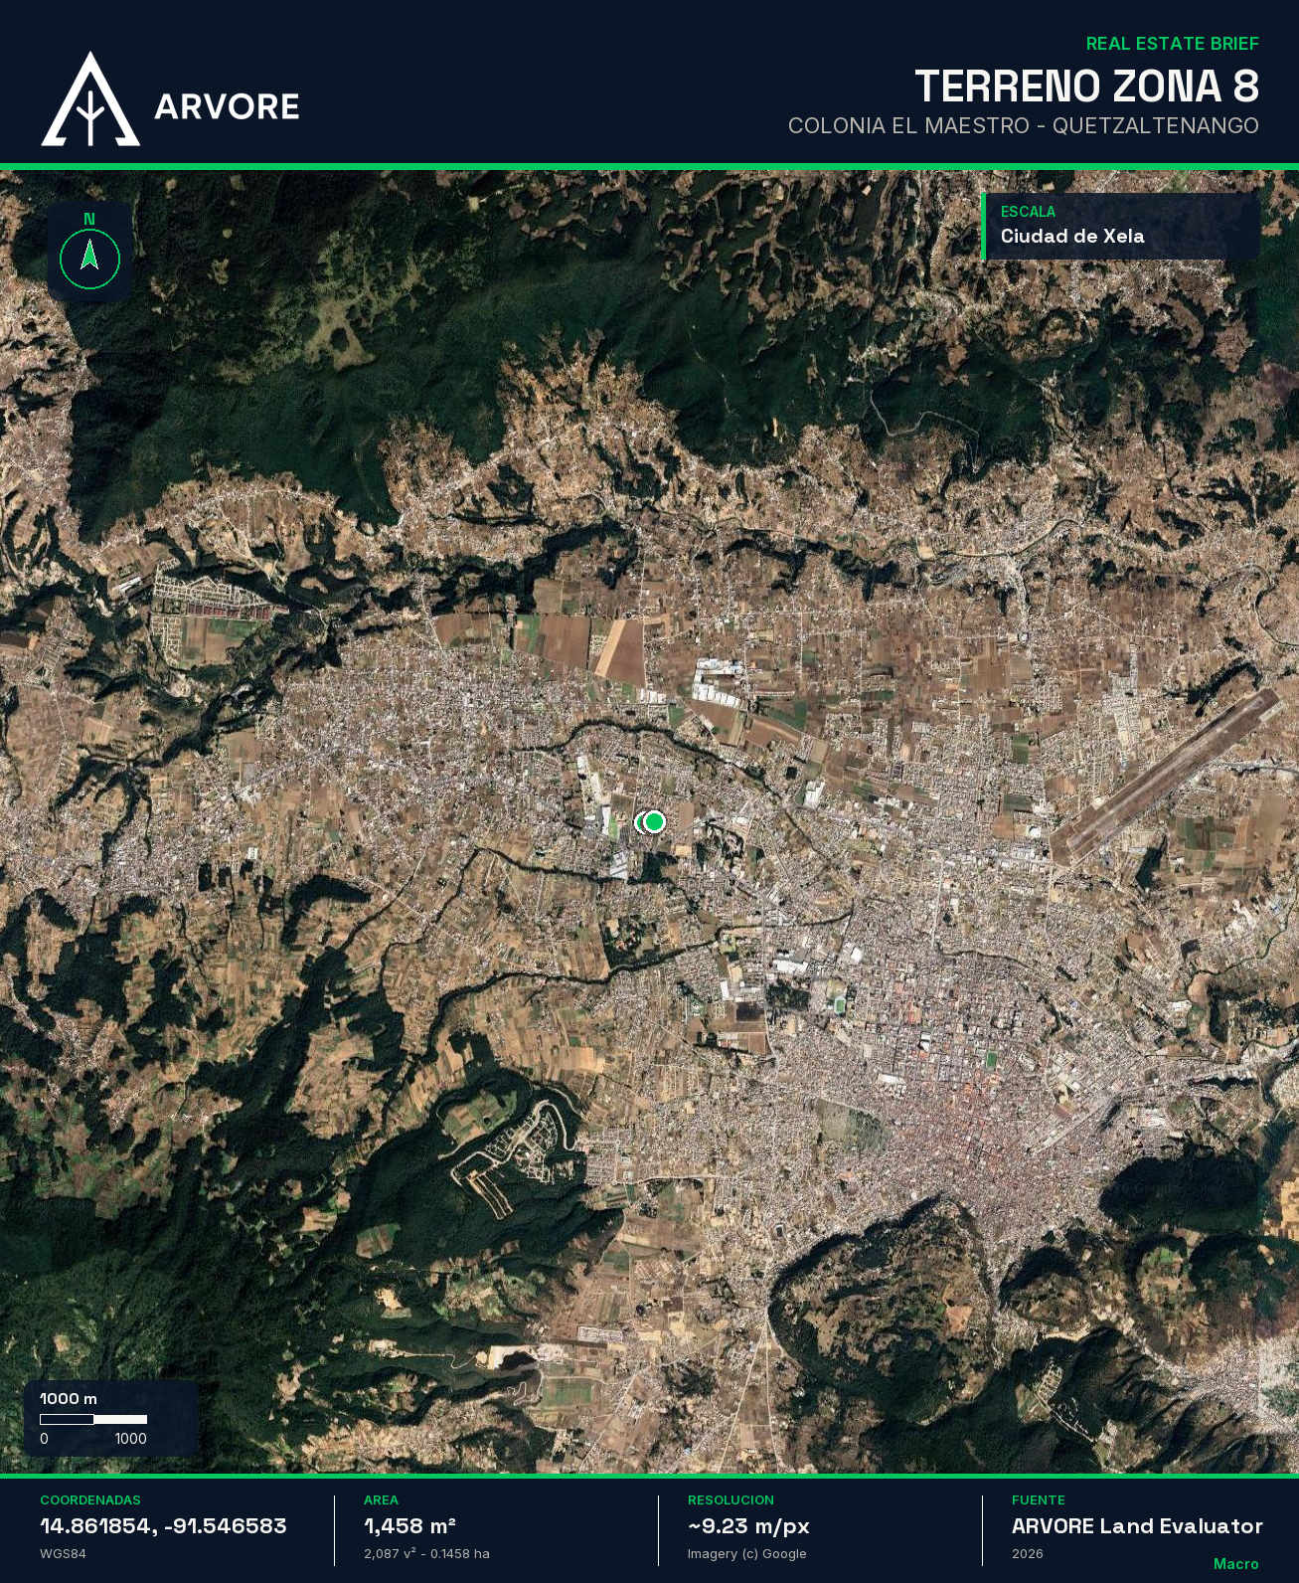Click the '2,087 v² - 0.1458 ha' text

[x=426, y=1553]
